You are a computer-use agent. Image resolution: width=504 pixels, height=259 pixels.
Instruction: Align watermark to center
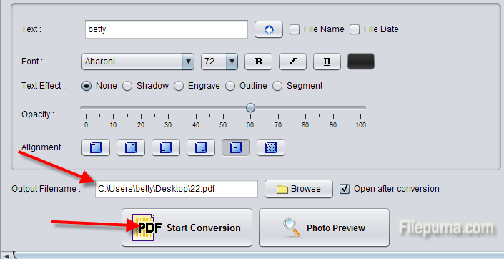236,147
